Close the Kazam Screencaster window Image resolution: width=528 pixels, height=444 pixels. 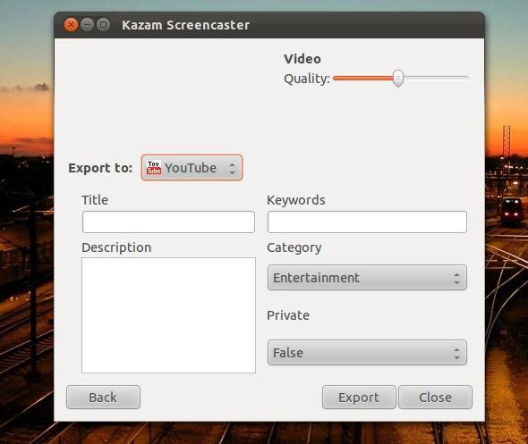tap(71, 25)
